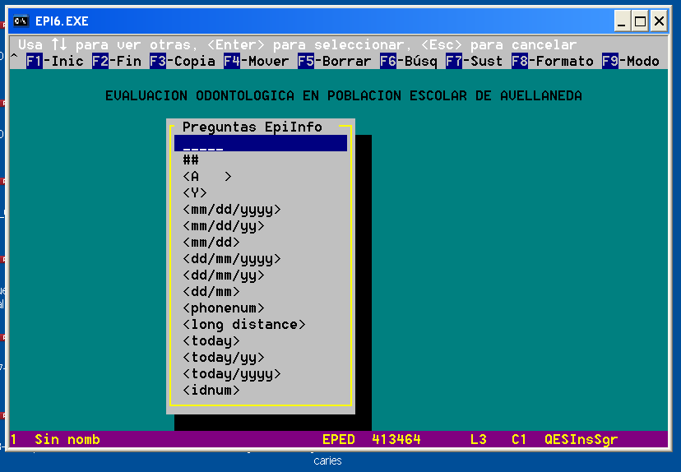Image resolution: width=681 pixels, height=472 pixels.
Task: Click the EPED label in the status bar
Action: (339, 439)
